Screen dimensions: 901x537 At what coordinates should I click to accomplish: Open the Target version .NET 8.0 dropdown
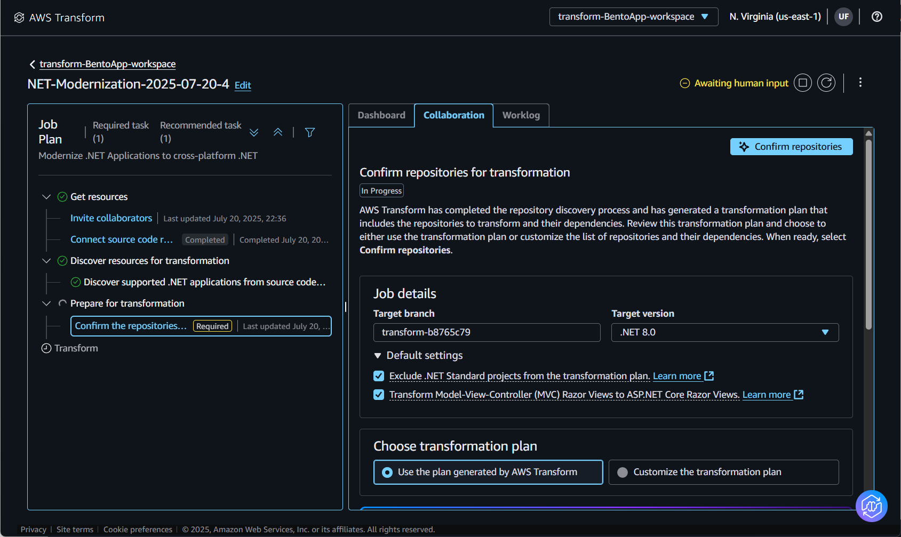[725, 332]
